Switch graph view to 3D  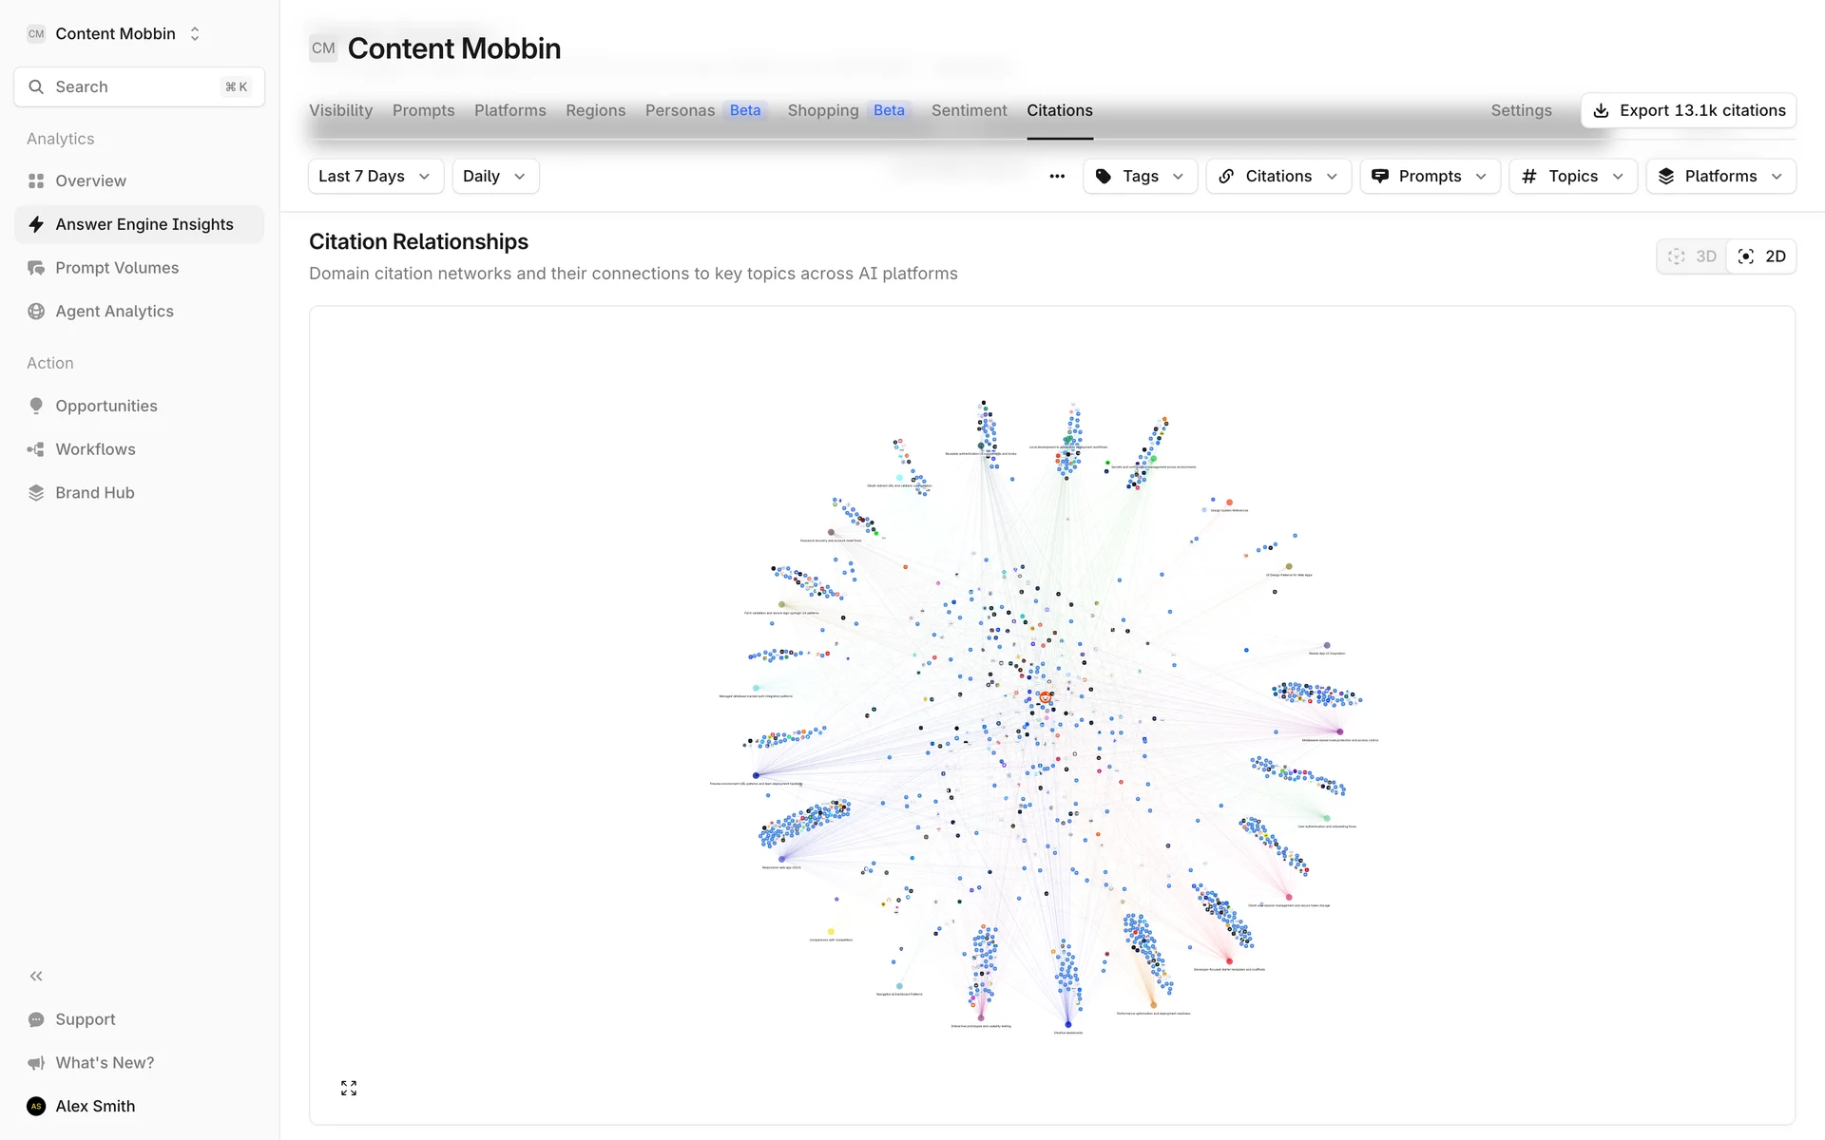1693,256
